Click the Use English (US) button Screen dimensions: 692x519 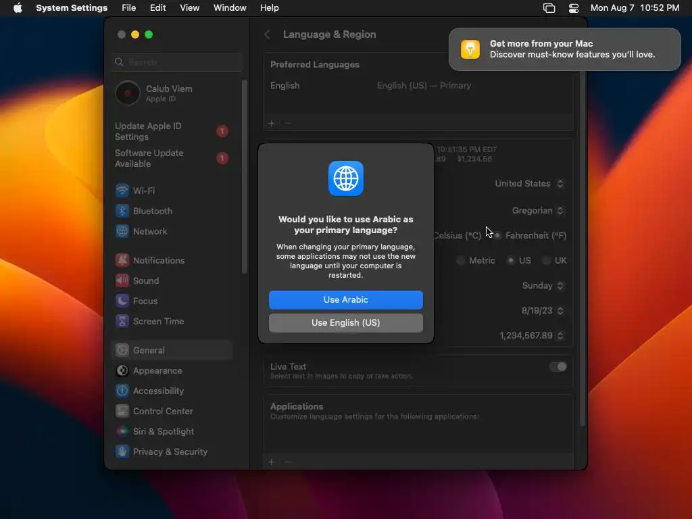345,322
